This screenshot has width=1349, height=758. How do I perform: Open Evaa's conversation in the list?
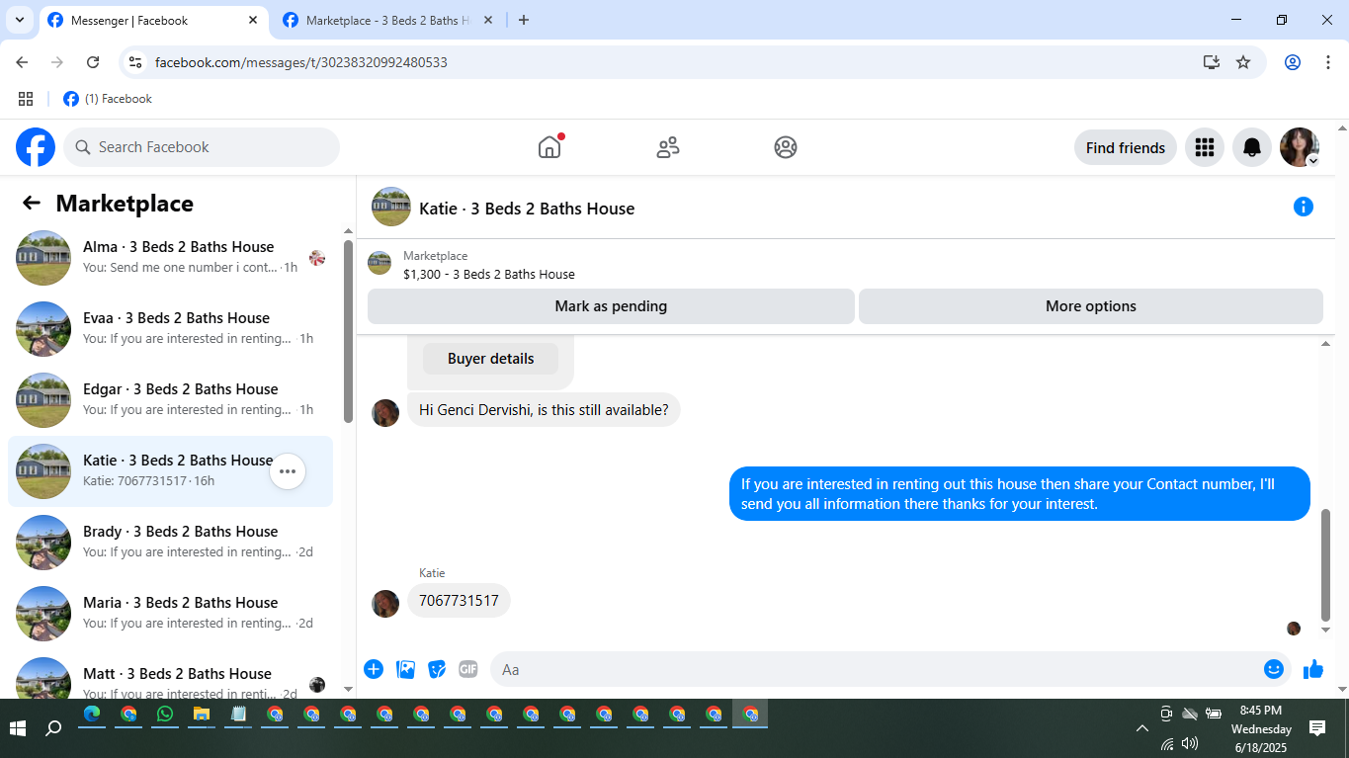170,329
